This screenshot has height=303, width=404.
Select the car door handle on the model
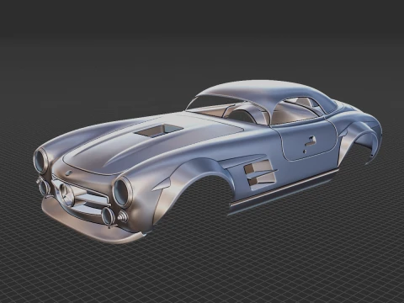(311, 141)
